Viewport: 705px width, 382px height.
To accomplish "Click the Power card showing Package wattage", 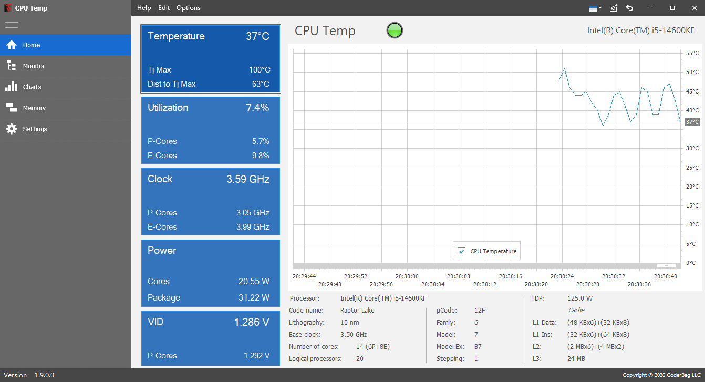I will point(210,273).
